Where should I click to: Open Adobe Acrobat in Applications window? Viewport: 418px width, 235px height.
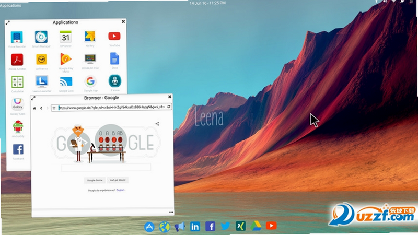17,60
